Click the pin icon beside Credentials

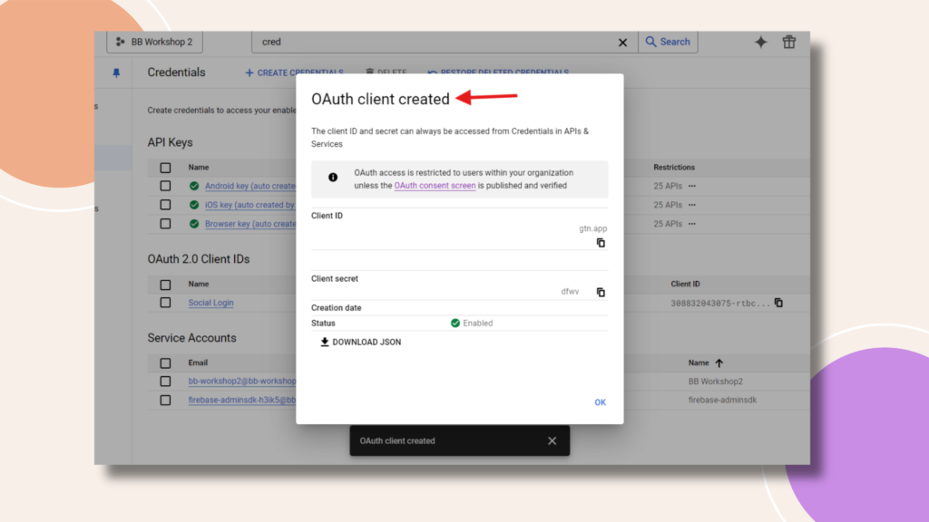pyautogui.click(x=116, y=72)
